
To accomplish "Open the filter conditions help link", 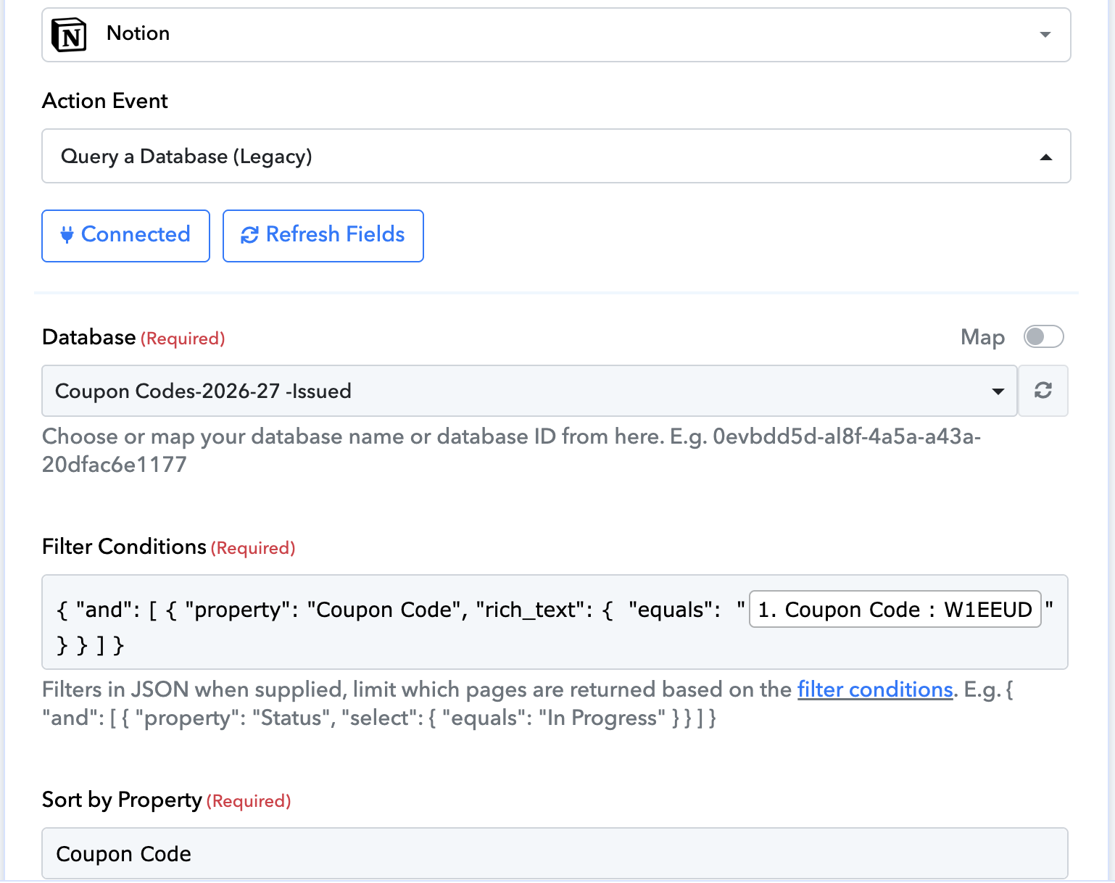I will click(874, 689).
